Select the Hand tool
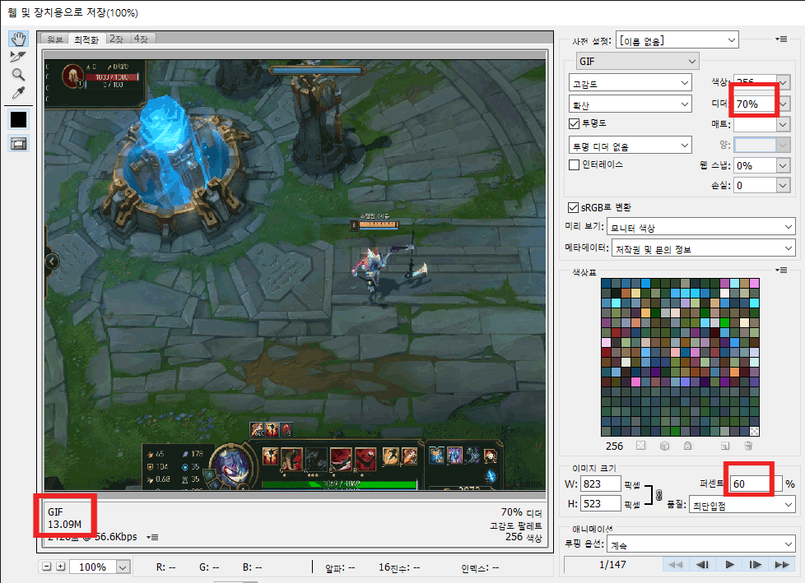 18,39
